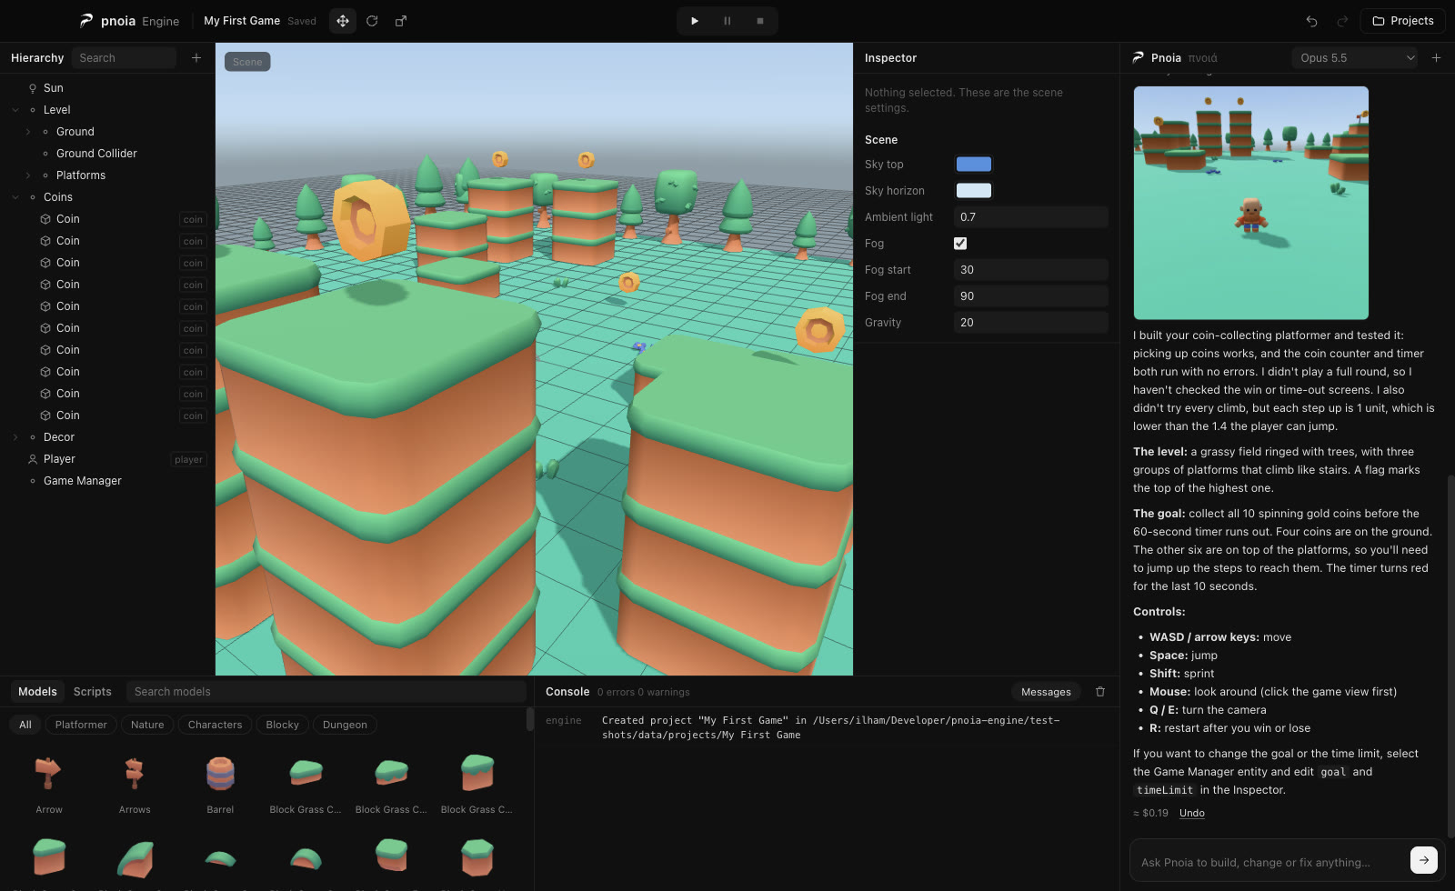The width and height of the screenshot is (1455, 891).
Task: Expand the Decor group
Action: tap(15, 437)
